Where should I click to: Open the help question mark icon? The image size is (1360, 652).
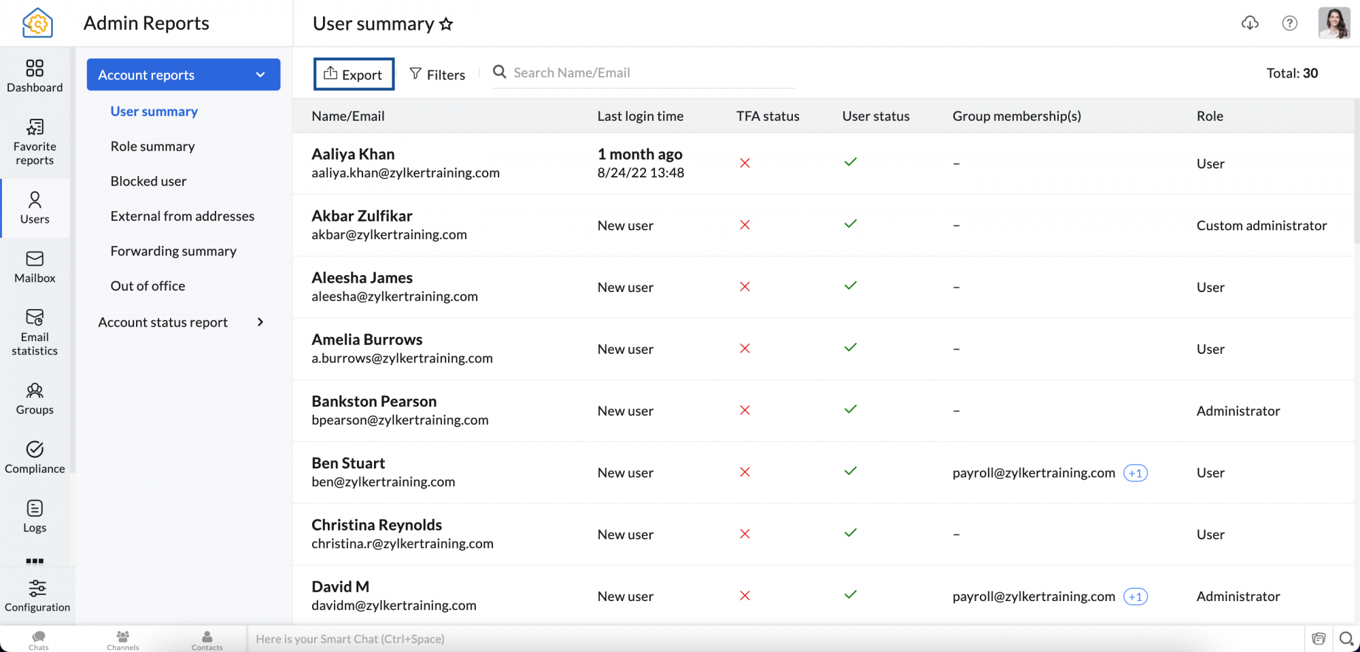coord(1290,23)
